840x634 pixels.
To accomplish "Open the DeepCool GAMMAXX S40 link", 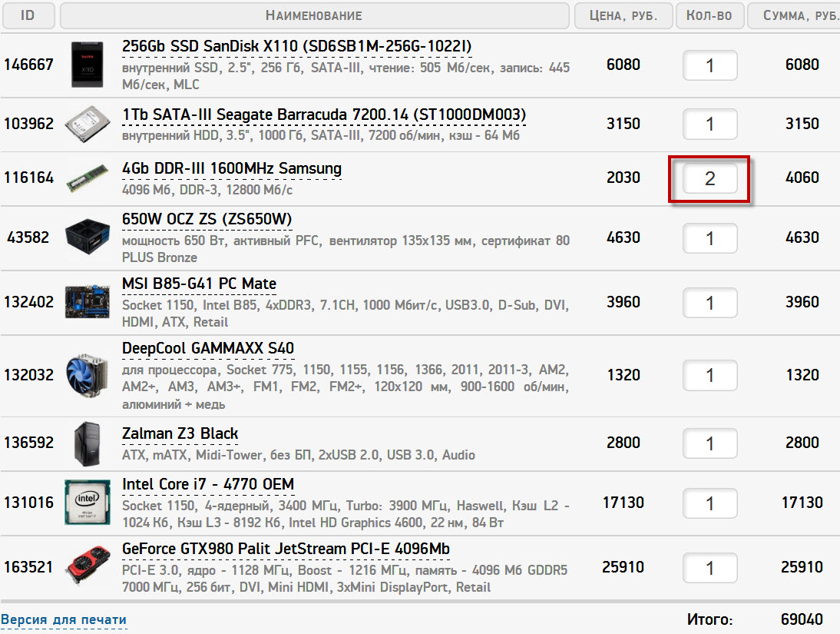I will [x=208, y=348].
